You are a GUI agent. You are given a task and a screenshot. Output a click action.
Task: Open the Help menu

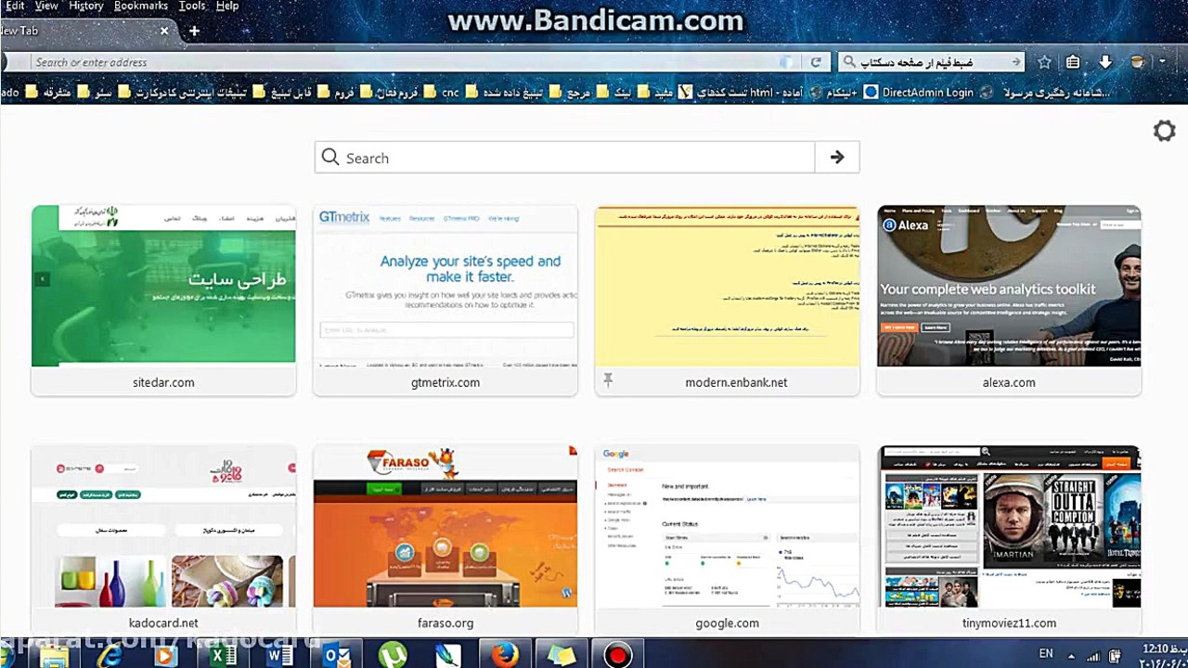point(227,6)
